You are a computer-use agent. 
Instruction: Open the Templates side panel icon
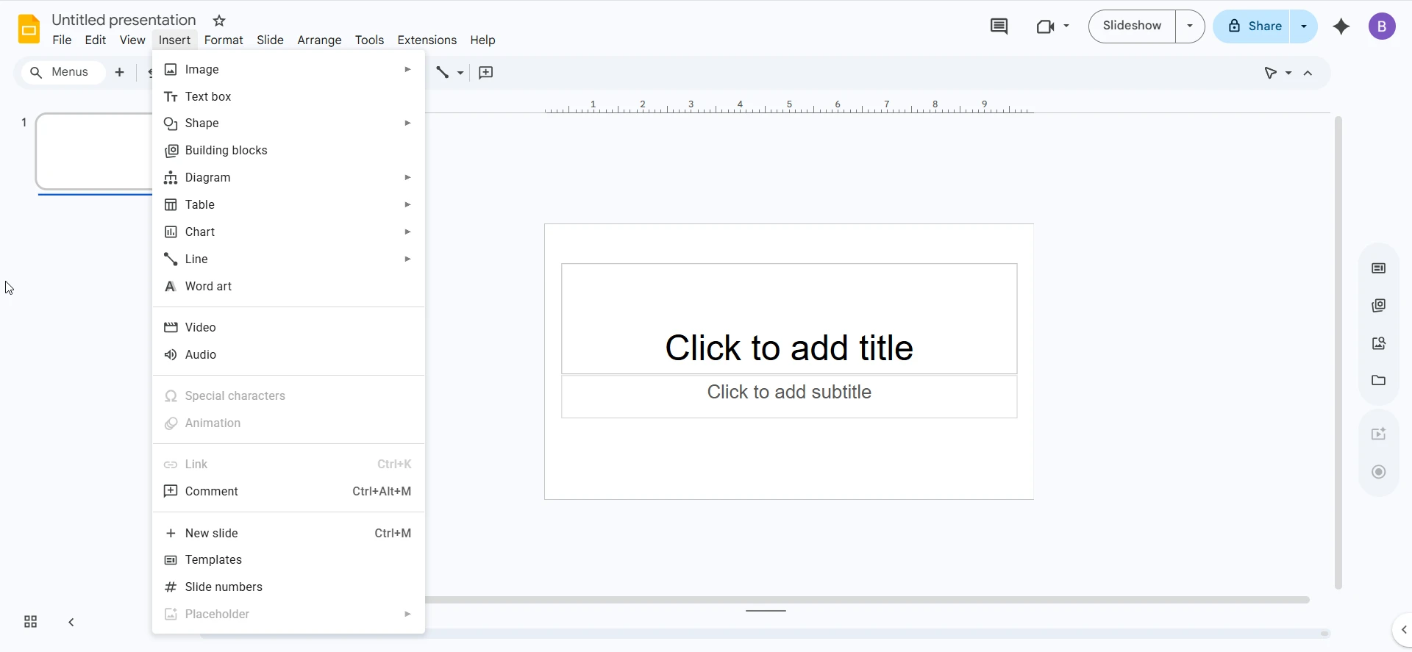(1379, 268)
